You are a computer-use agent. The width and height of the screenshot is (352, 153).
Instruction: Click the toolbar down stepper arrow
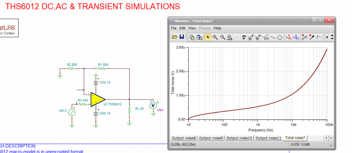(x=332, y=39)
